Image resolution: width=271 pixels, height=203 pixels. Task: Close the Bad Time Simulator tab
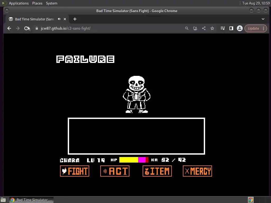click(x=65, y=19)
